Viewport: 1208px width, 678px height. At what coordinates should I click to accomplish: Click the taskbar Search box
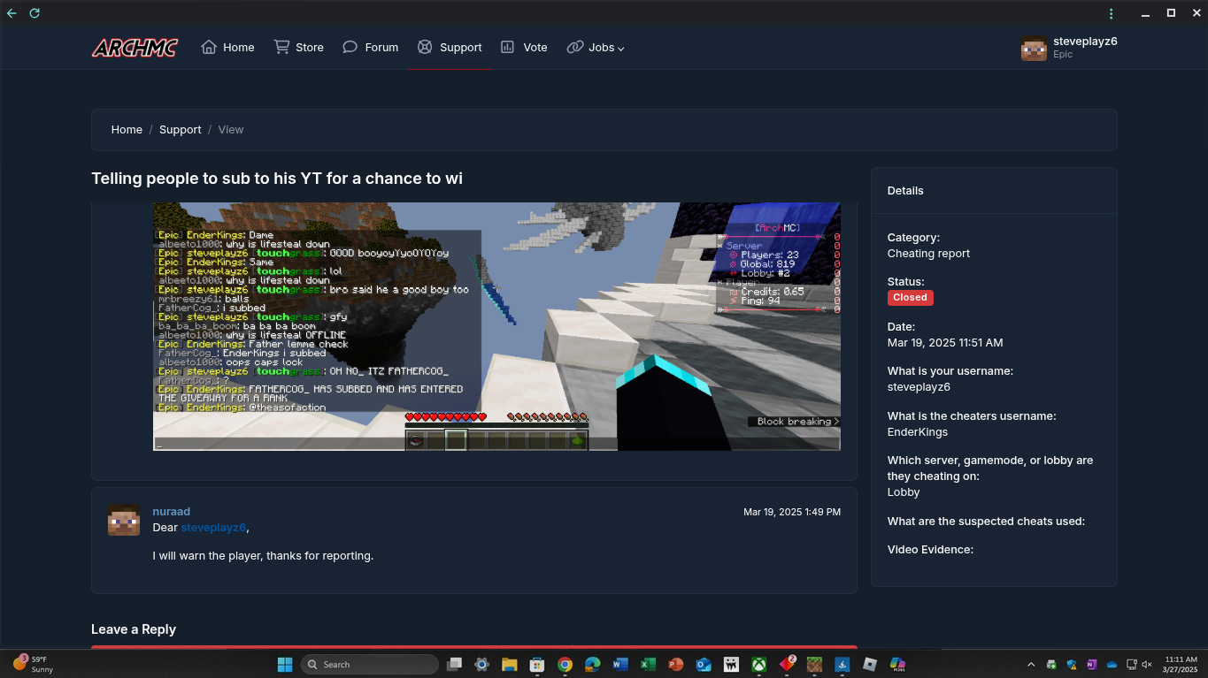point(369,664)
